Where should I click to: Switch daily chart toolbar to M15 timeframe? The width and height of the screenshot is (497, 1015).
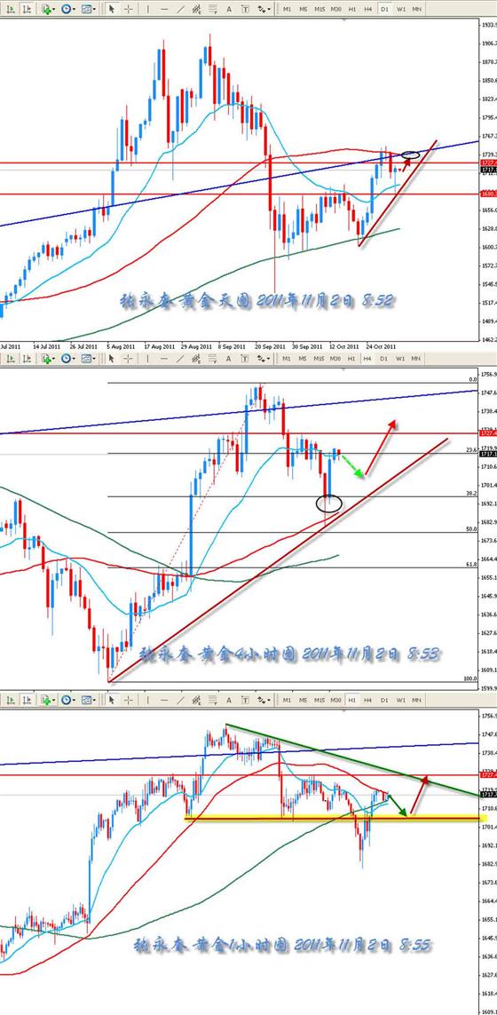point(319,9)
